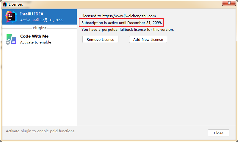Click the 'Licensed to https://www.jiweichengzhu.com' text
The image size is (238, 142).
118,16
